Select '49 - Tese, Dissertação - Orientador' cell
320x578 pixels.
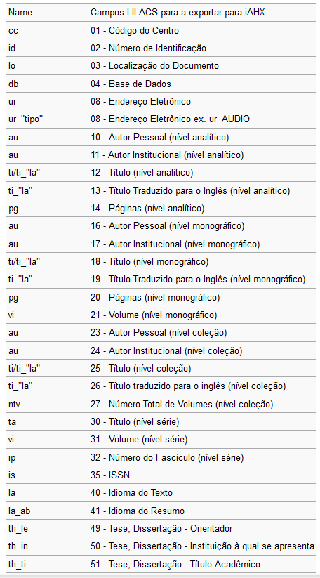[202, 529]
